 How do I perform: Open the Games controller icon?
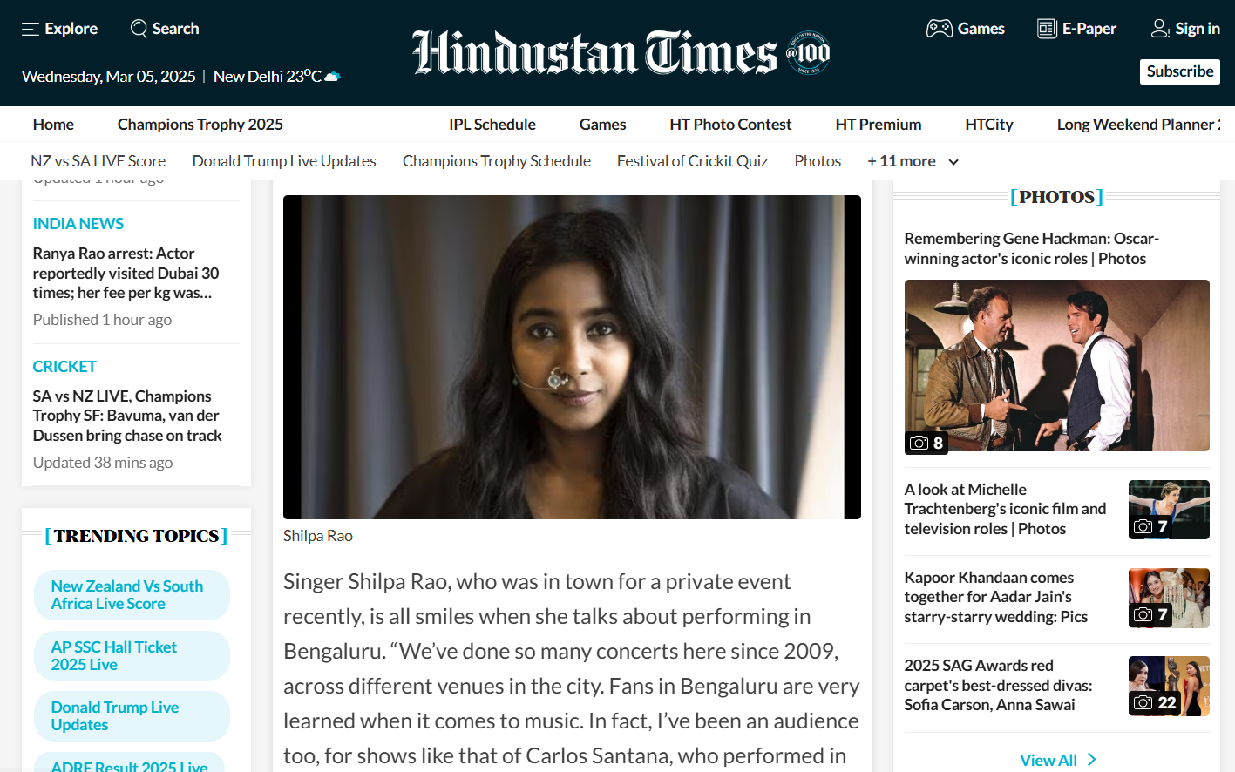(x=939, y=29)
